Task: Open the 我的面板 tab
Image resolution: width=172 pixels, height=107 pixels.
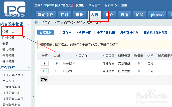Action: (x=46, y=15)
